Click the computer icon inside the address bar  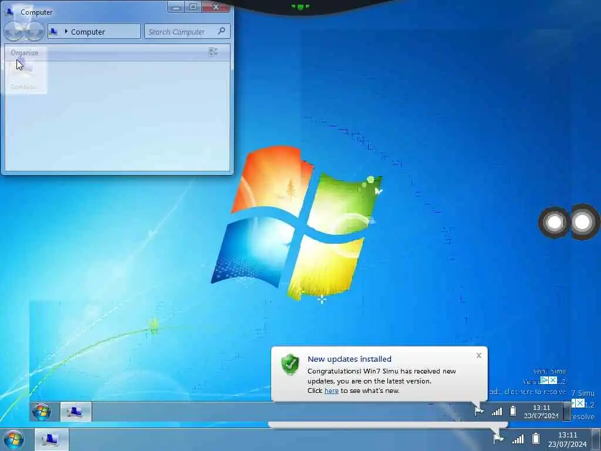point(53,32)
